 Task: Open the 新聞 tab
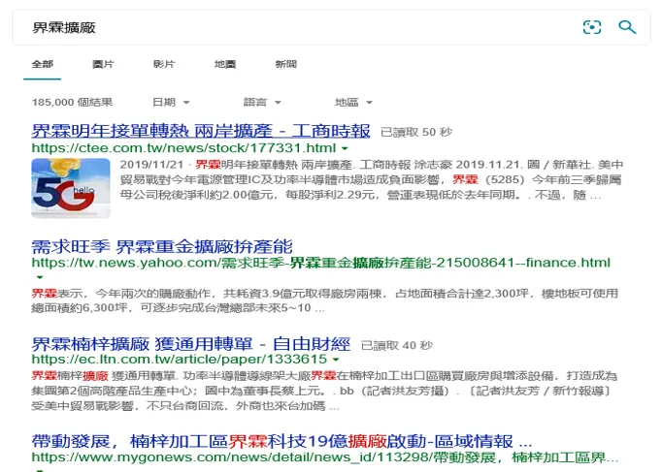coord(285,65)
